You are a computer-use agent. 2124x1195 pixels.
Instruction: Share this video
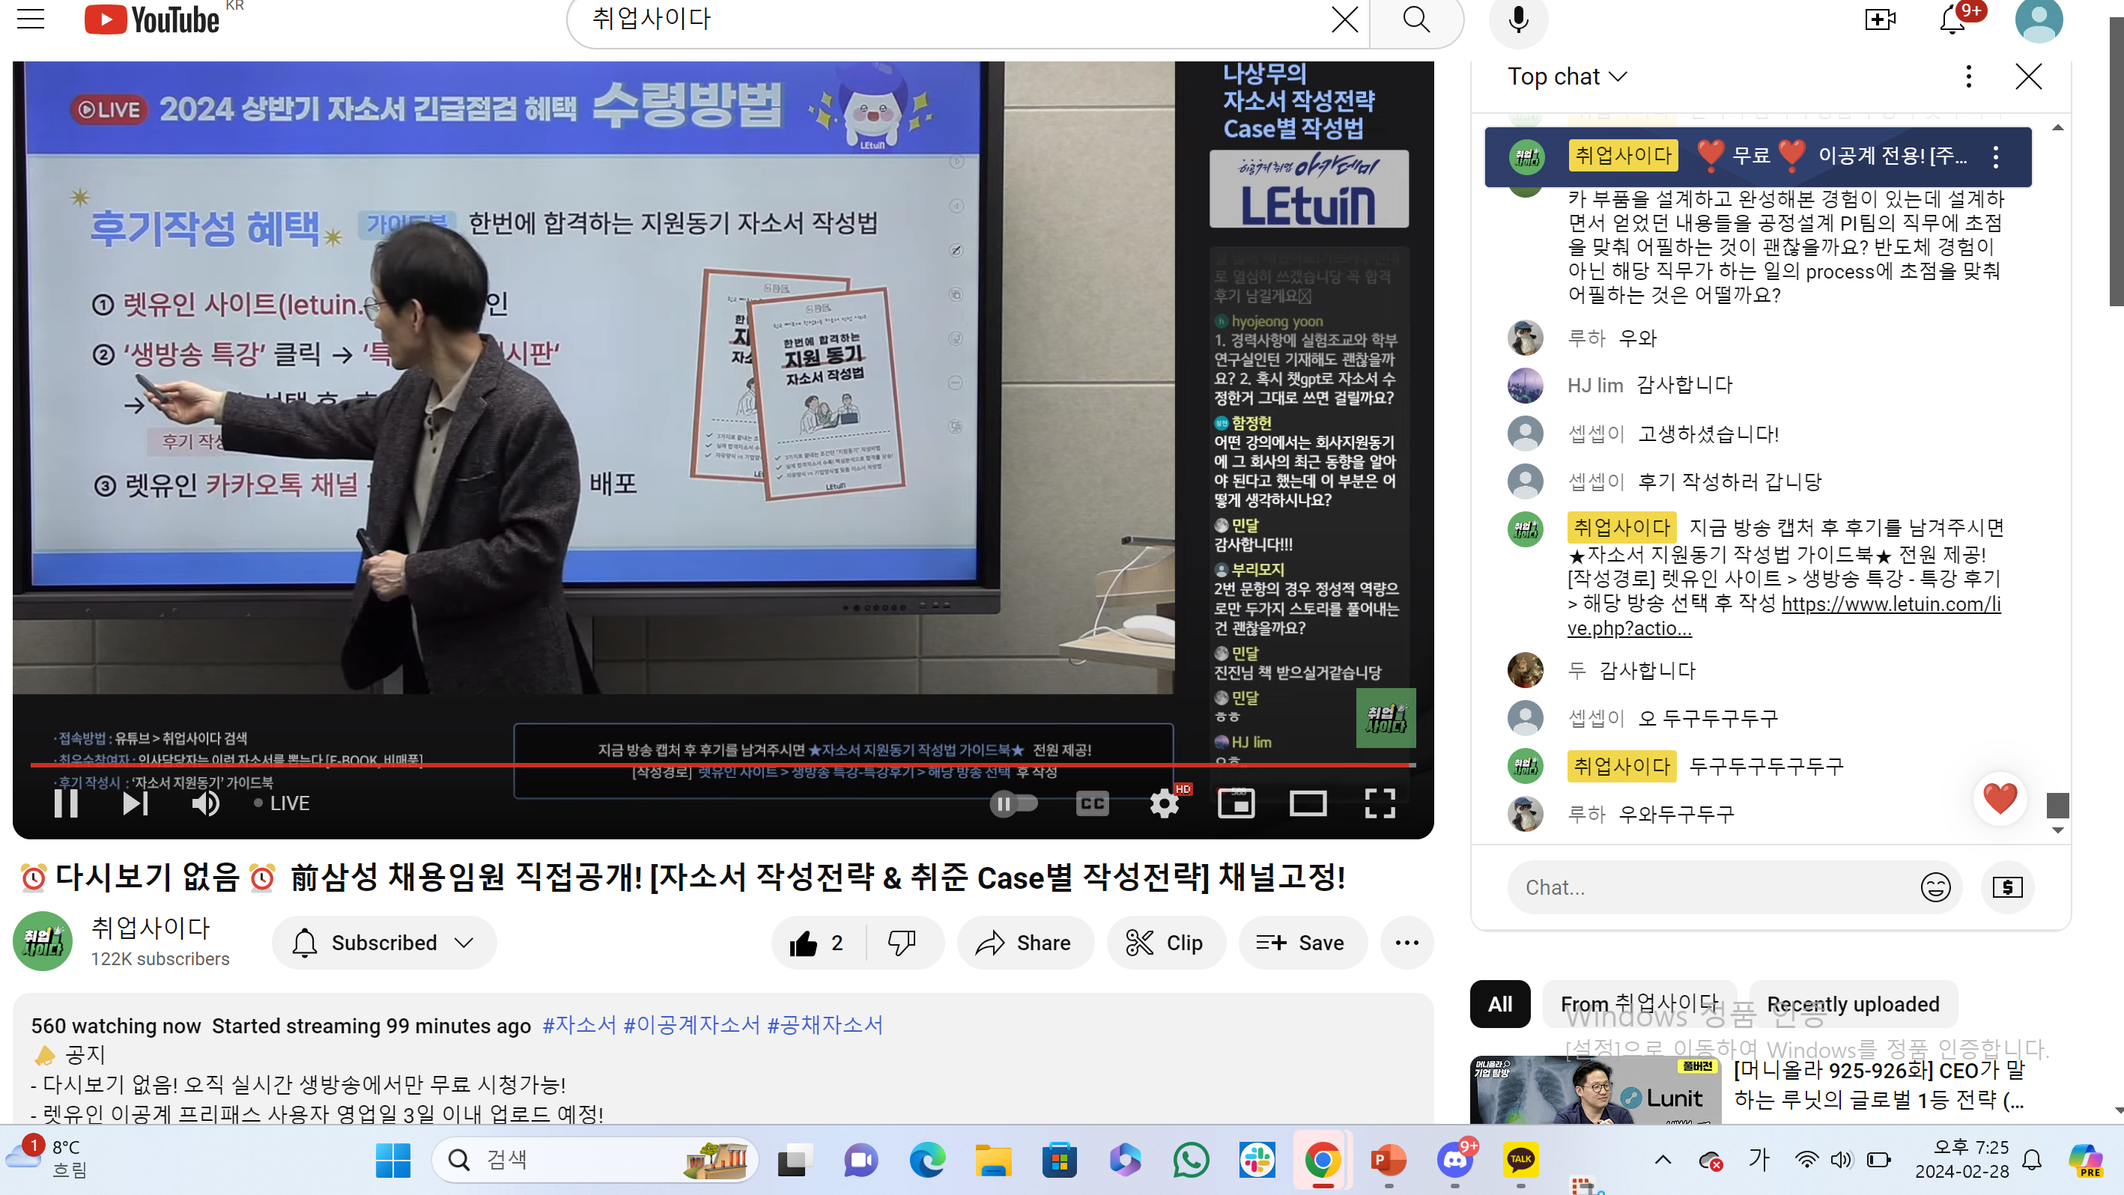(x=1025, y=943)
